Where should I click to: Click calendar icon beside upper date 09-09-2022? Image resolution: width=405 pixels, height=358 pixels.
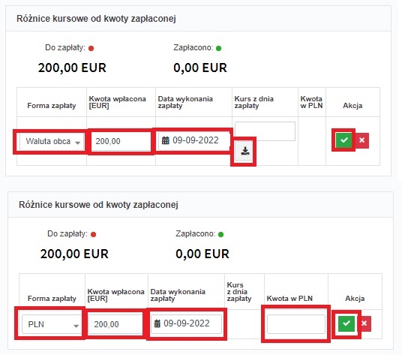click(x=166, y=140)
